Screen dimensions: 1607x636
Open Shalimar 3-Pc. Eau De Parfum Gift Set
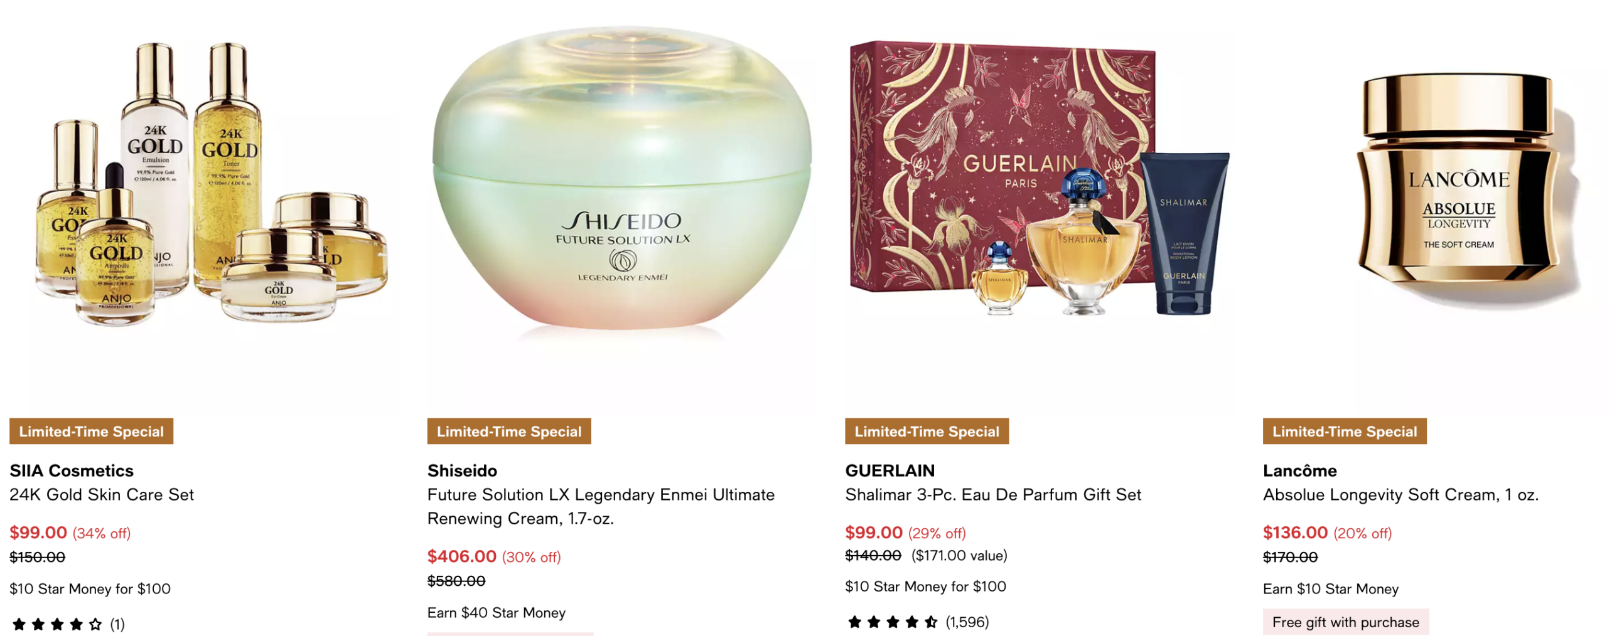point(992,494)
